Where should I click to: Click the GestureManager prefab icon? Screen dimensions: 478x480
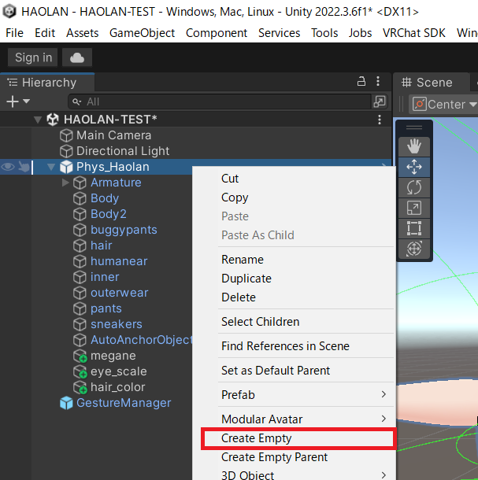click(x=66, y=403)
